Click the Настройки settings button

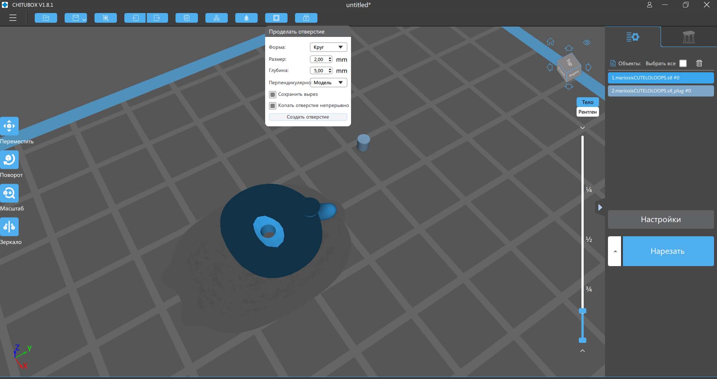tap(661, 219)
